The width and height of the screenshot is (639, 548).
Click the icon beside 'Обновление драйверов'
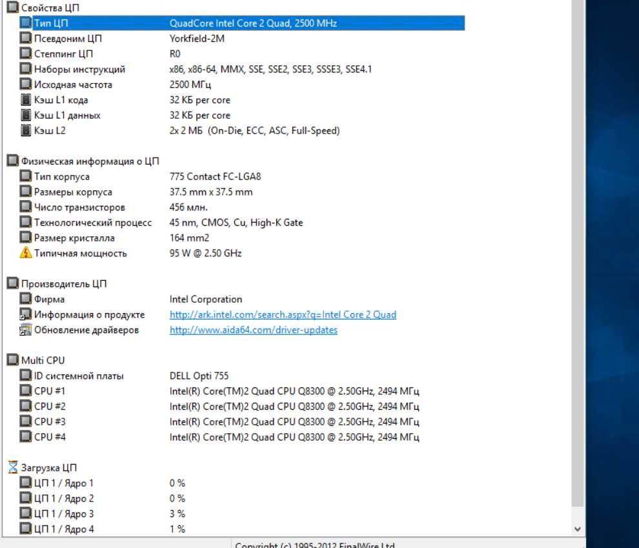[26, 330]
